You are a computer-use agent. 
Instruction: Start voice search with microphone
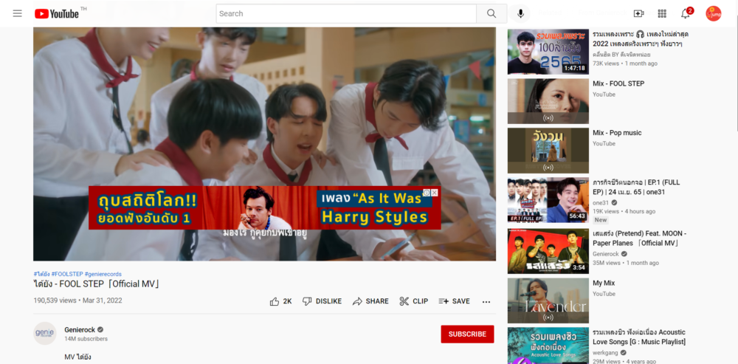(520, 13)
